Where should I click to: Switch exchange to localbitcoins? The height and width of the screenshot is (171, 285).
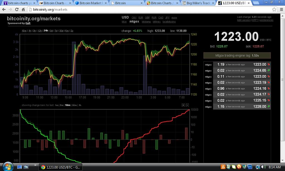coord(169,22)
